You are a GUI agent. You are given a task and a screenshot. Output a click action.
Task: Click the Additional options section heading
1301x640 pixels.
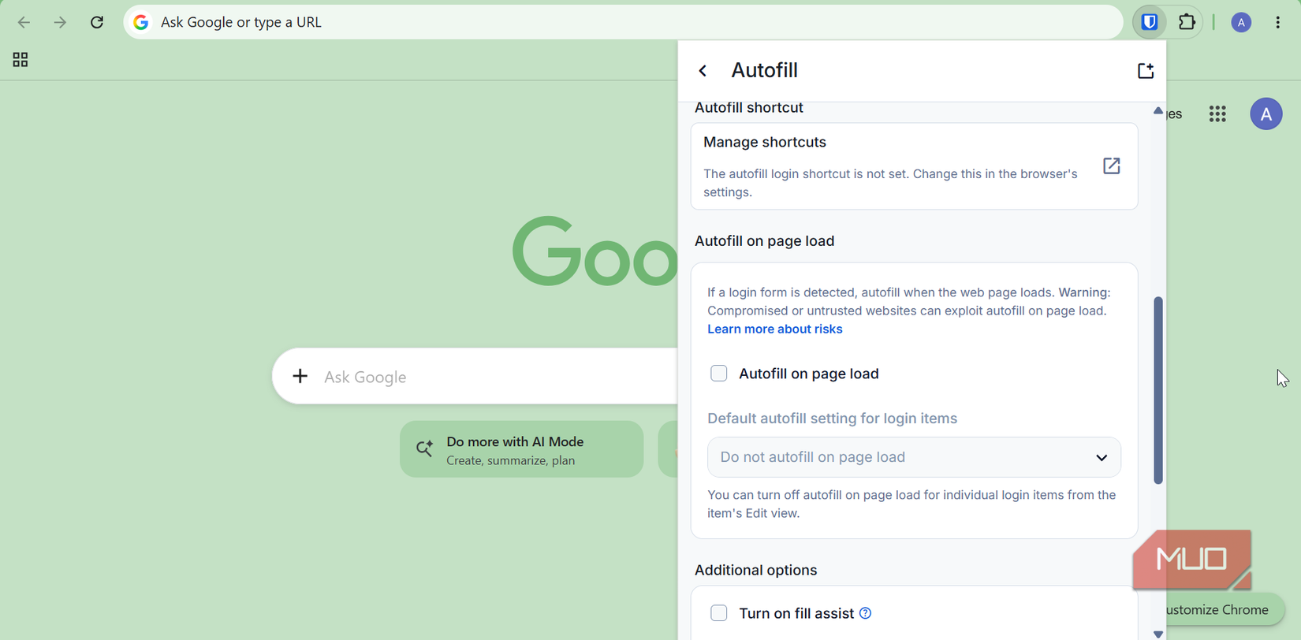click(x=755, y=571)
